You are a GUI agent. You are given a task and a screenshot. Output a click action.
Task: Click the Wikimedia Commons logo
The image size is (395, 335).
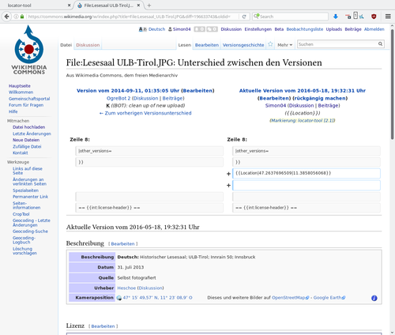point(29,50)
